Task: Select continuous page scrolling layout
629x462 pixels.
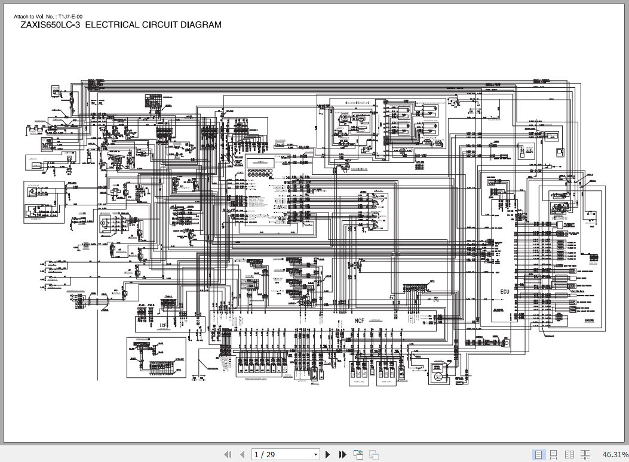Action: coord(554,454)
